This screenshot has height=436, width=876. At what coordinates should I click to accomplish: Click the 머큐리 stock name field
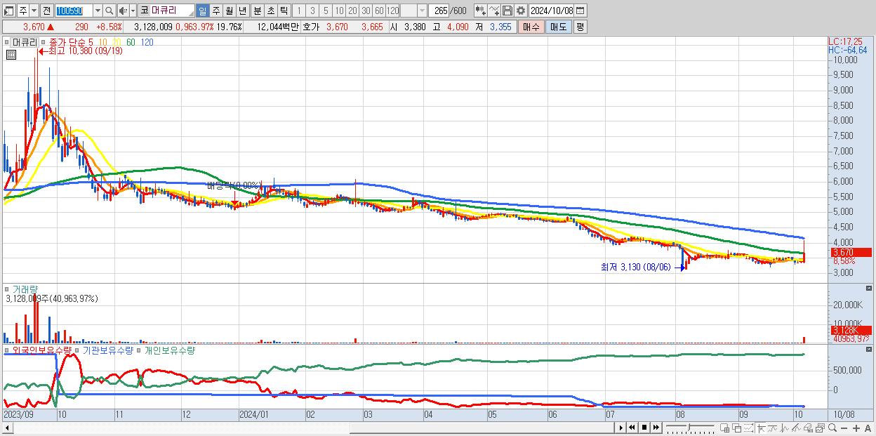tap(172, 11)
